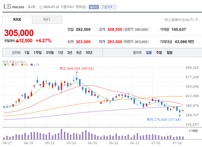Click the 넥스트레이드(NXT) label text

click(179, 20)
